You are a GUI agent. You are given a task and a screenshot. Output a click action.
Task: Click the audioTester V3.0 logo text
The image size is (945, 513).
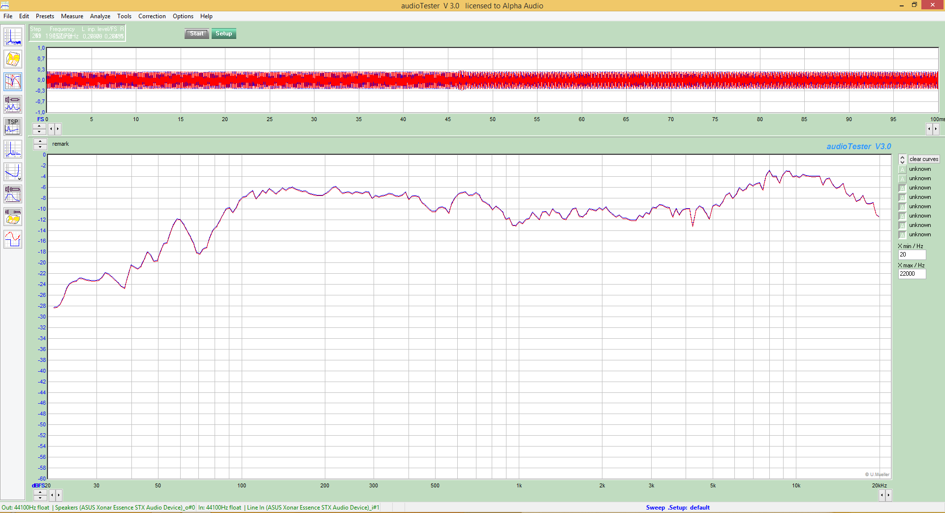(x=858, y=146)
